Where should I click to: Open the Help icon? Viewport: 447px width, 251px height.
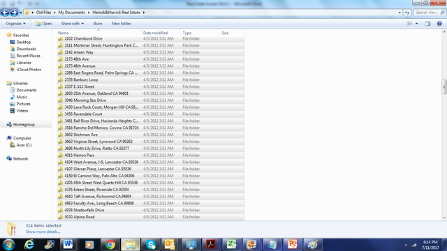tap(439, 24)
